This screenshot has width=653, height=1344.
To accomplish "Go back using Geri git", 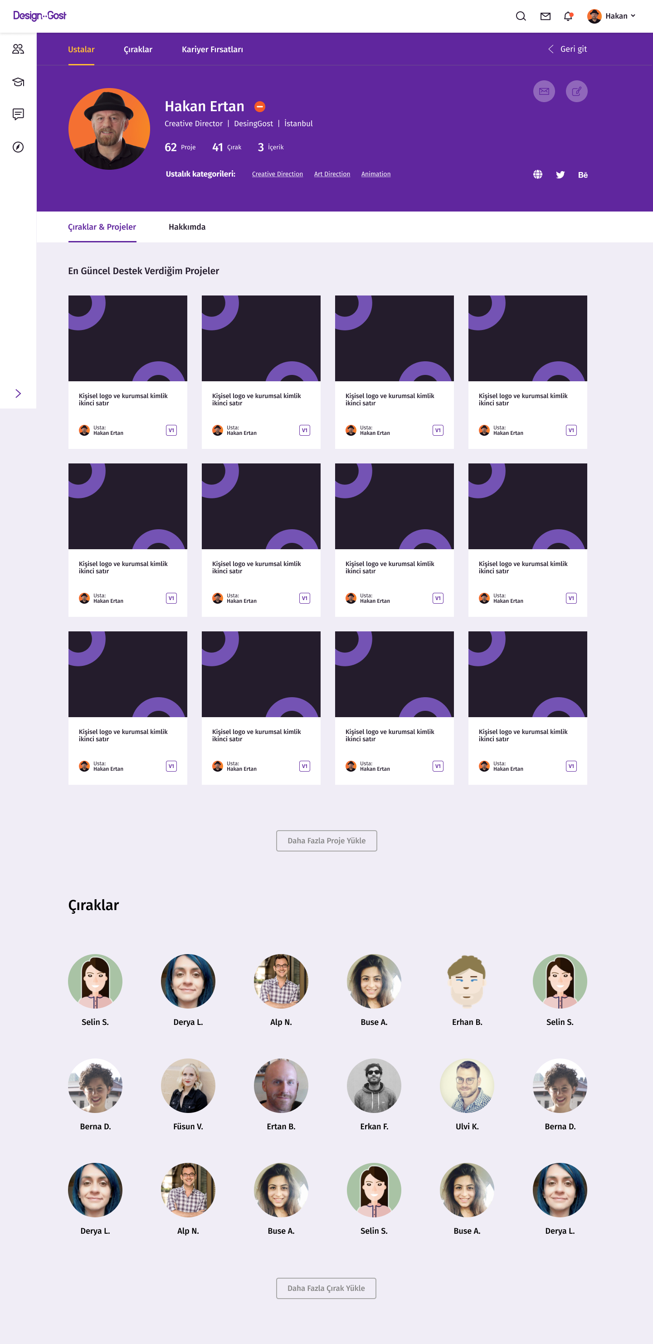I will click(567, 49).
